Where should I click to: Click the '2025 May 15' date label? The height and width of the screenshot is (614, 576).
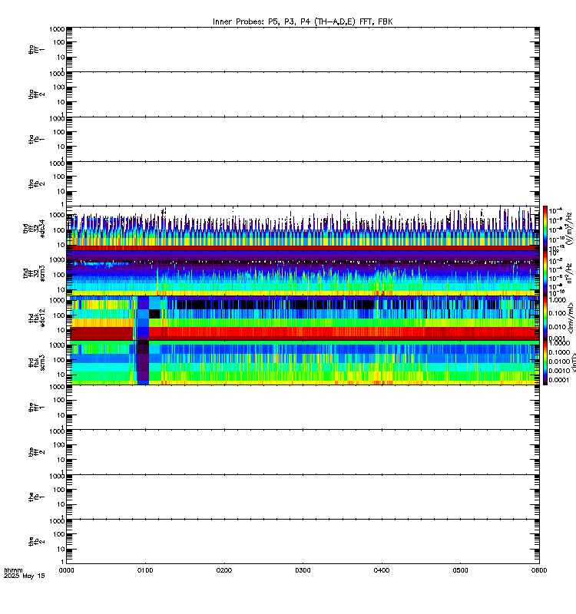[x=25, y=576]
